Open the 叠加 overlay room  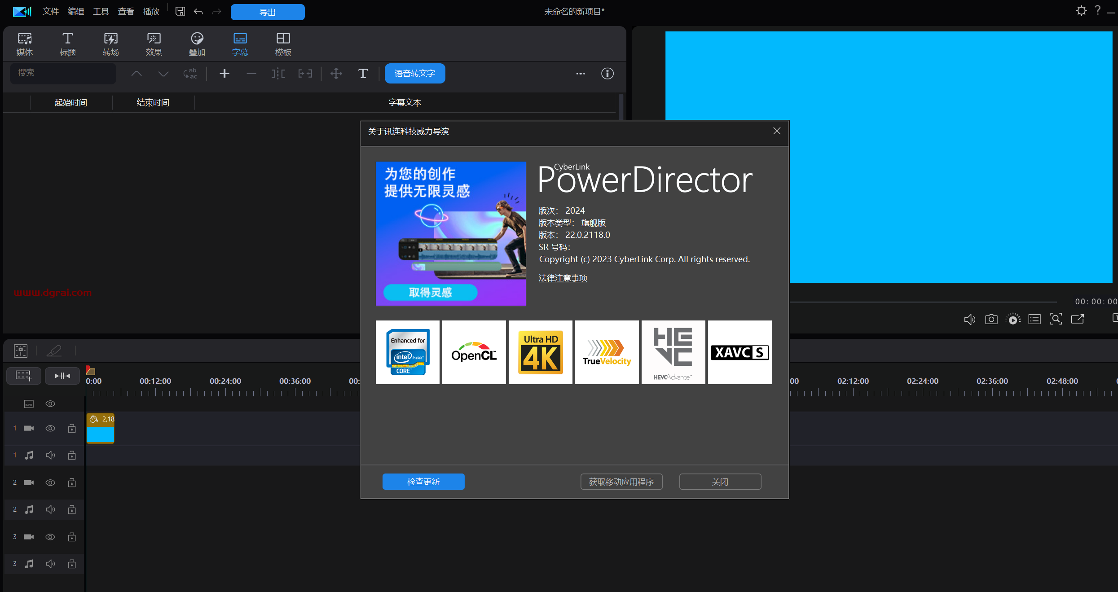(197, 44)
